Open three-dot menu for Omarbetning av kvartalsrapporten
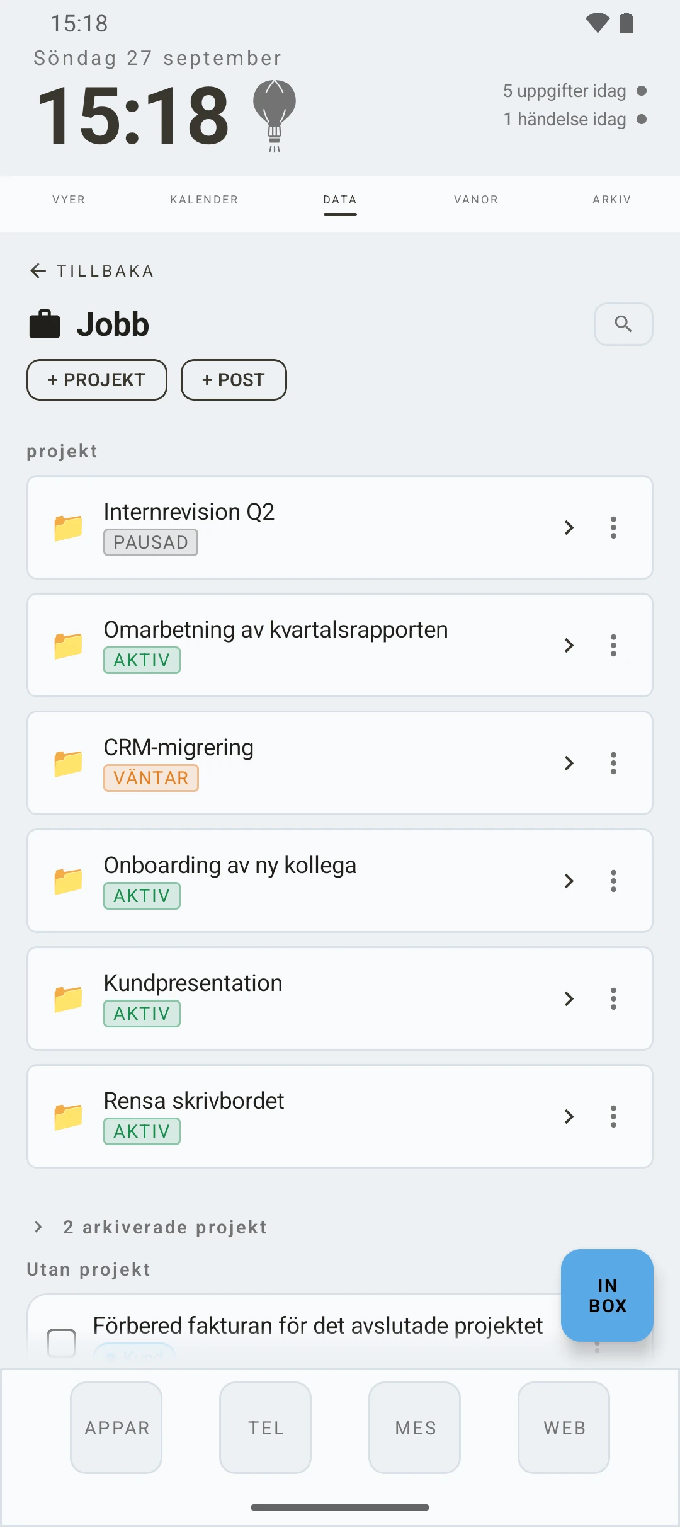Image resolution: width=680 pixels, height=1527 pixels. 613,645
